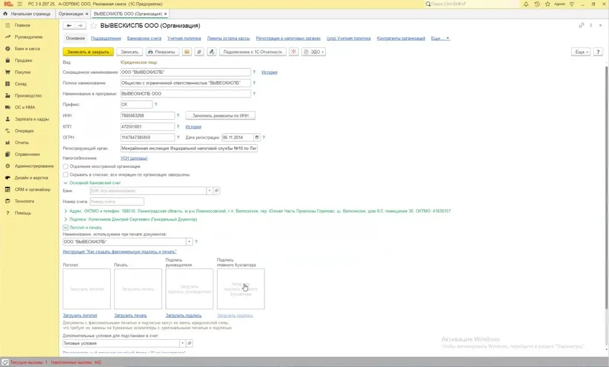Image resolution: width=609 pixels, height=367 pixels.
Task: Go back with the left arrow button
Action: click(x=69, y=25)
